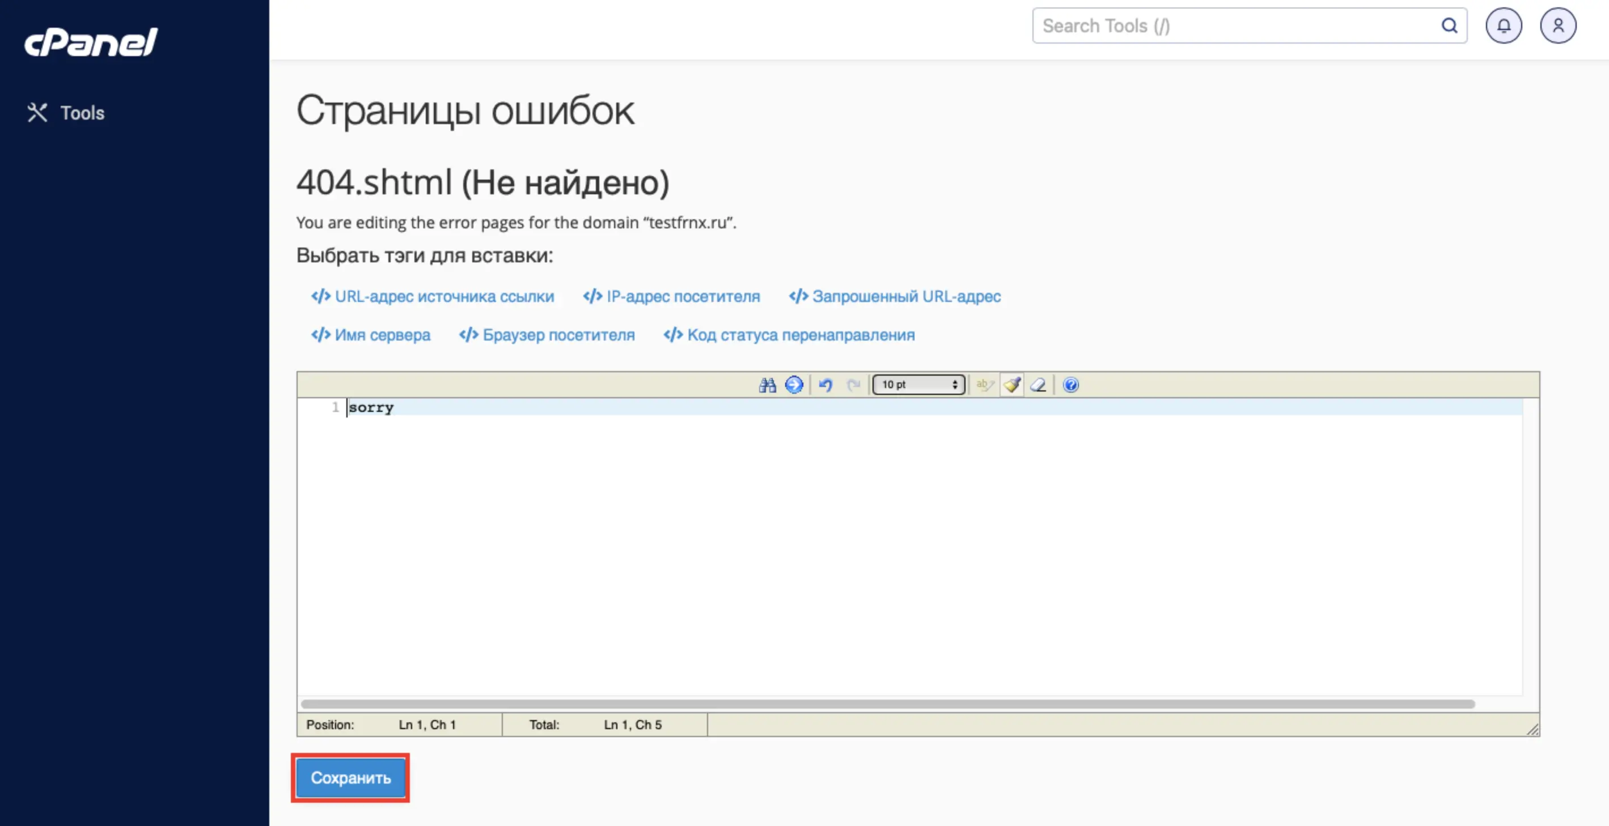Insert the Имя сервера tag
This screenshot has width=1609, height=826.
click(x=370, y=335)
